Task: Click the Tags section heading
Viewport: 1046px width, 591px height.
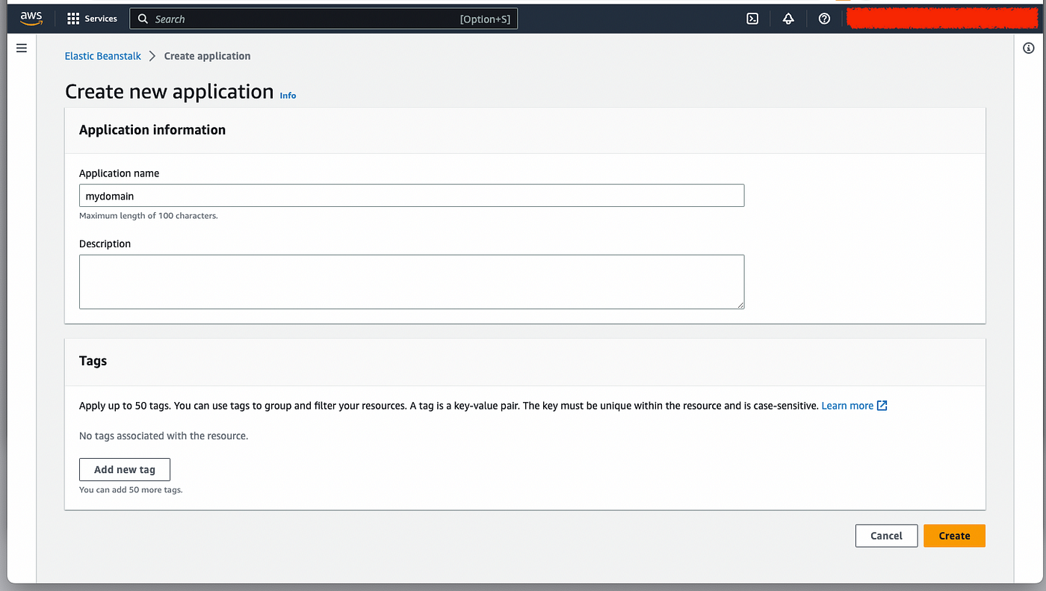Action: point(93,361)
